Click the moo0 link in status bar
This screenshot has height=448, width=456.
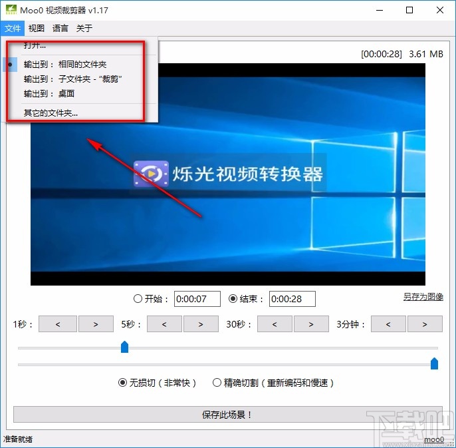pos(433,439)
